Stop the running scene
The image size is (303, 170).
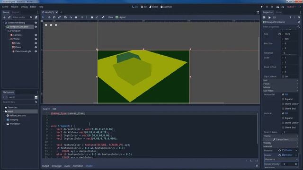272,7
